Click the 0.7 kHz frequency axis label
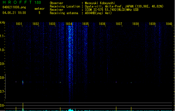 pyautogui.click(x=2, y=92)
